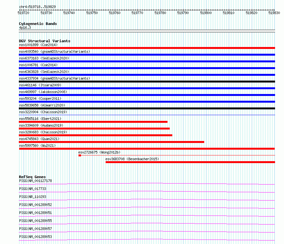Open the nsv4093540 (gnomADStructuralVariants) label

click(x=55, y=51)
